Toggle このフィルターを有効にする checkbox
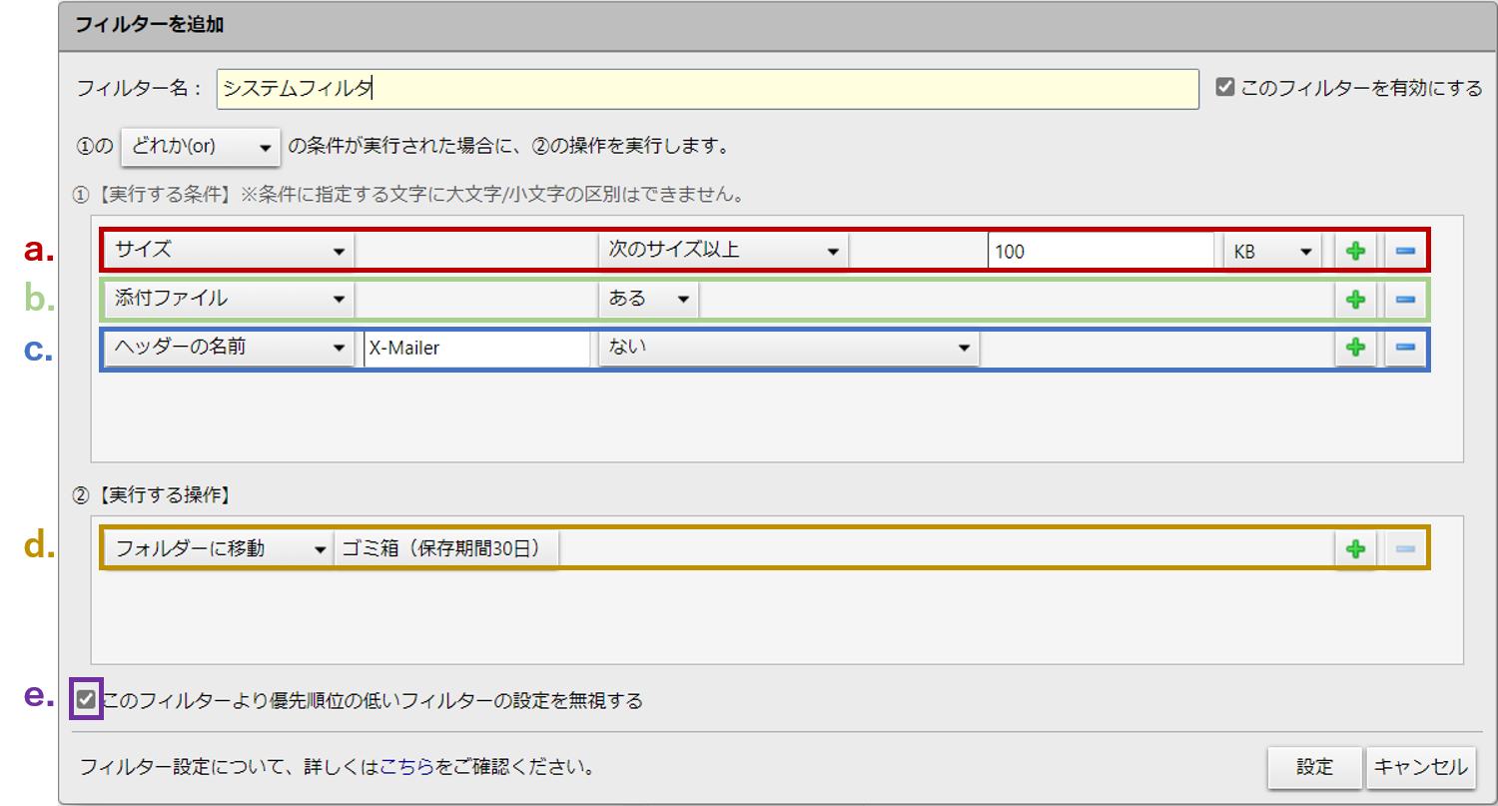1498x806 pixels. tap(1225, 88)
